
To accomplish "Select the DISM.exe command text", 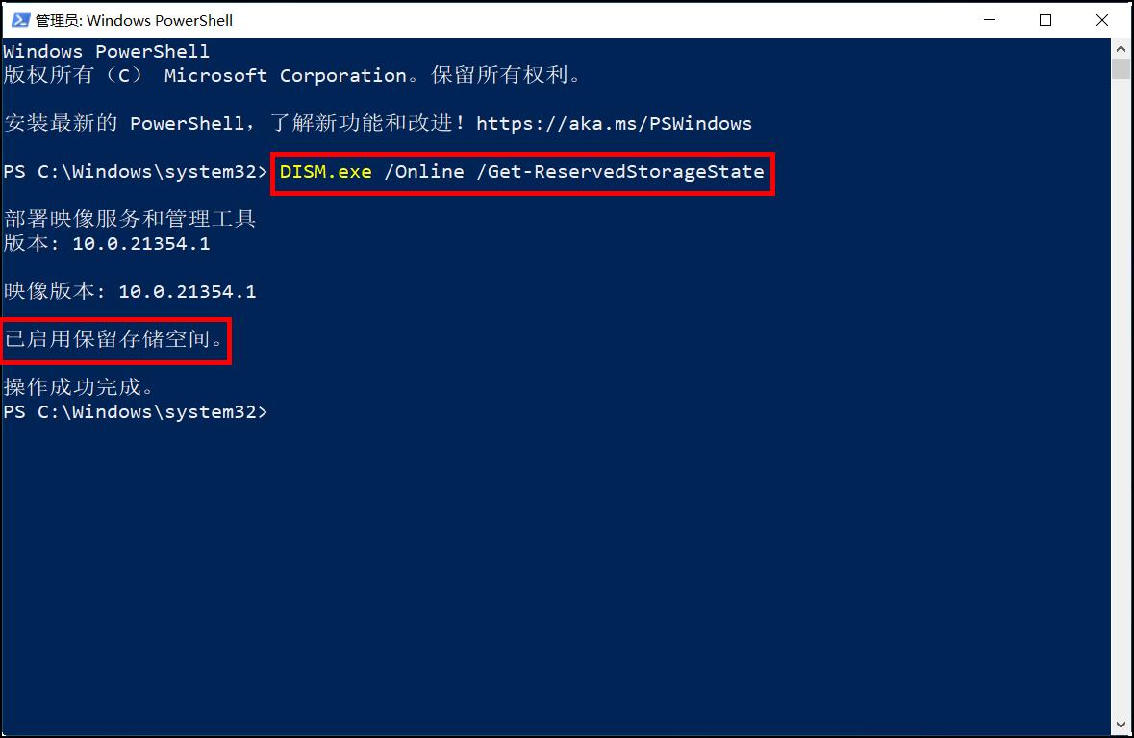I will (321, 171).
